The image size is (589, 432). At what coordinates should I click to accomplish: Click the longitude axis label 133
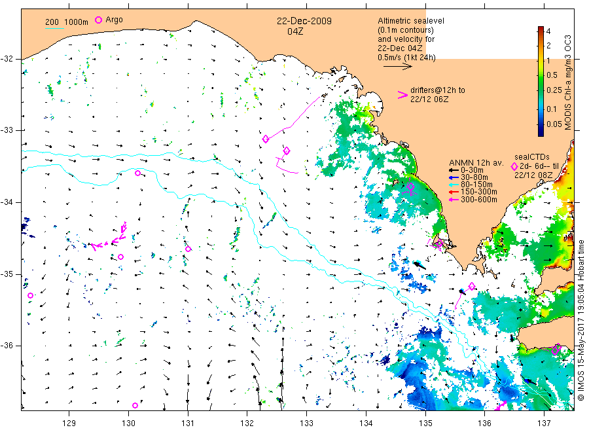[306, 423]
